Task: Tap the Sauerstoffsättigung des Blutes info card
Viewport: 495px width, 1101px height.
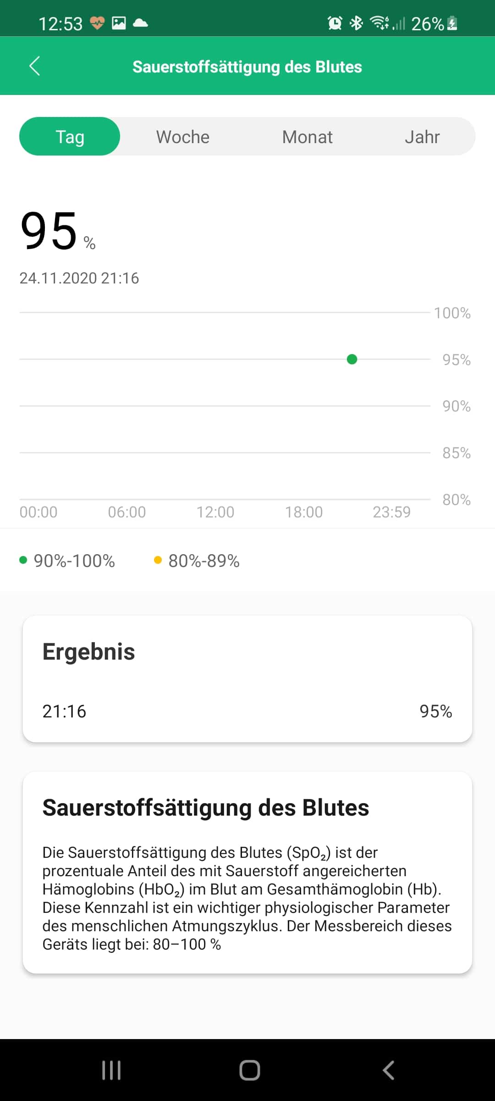Action: click(x=247, y=872)
